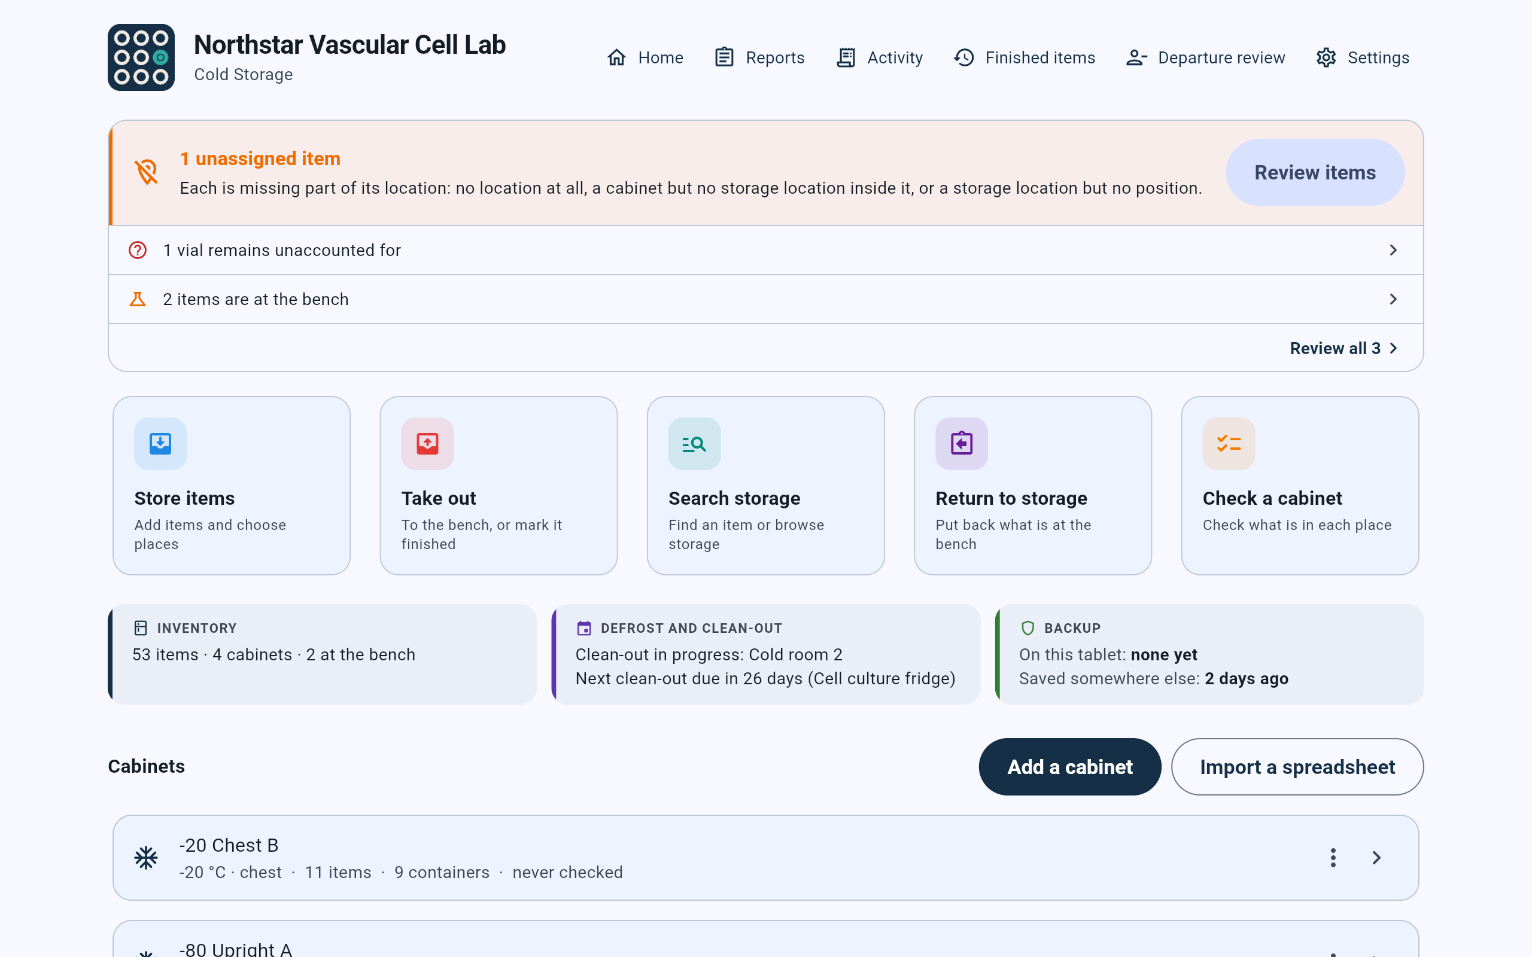Select '1 vial remains unaccounted for' row
Image resolution: width=1532 pixels, height=957 pixels.
coord(766,250)
